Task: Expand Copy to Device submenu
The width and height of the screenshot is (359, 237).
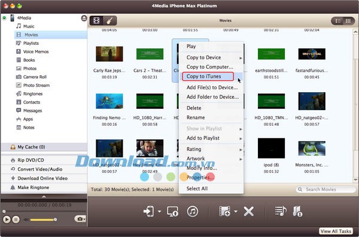Action: (x=211, y=57)
